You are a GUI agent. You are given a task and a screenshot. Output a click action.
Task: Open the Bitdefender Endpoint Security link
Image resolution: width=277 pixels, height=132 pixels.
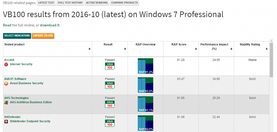pyautogui.click(x=30, y=121)
